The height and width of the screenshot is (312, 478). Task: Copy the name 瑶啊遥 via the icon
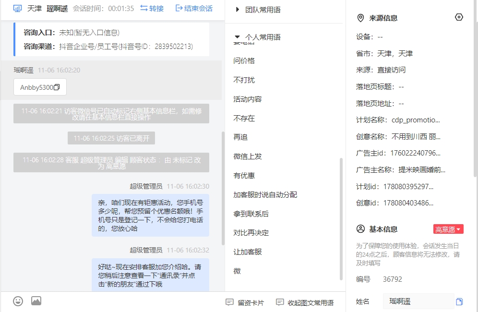click(x=459, y=301)
